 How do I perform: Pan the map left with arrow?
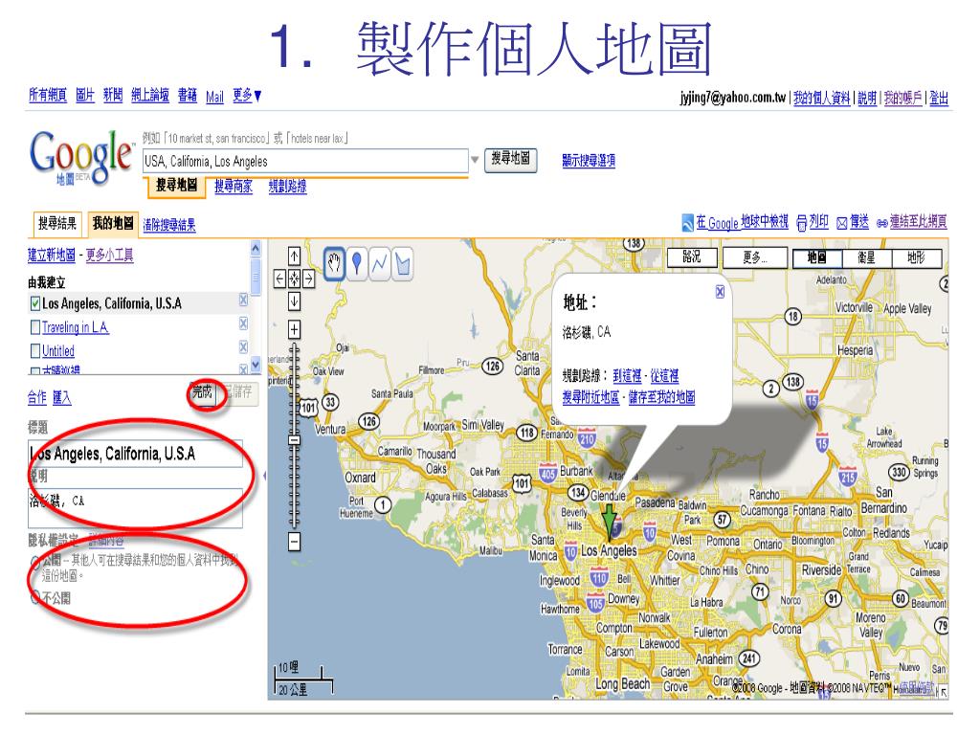coord(280,278)
